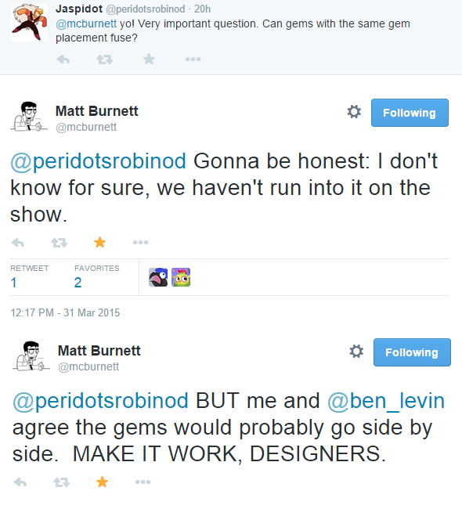Viewport: 462px width, 509px height.
Task: Reply to Matt Burnett's first tweet
Action: (x=18, y=243)
